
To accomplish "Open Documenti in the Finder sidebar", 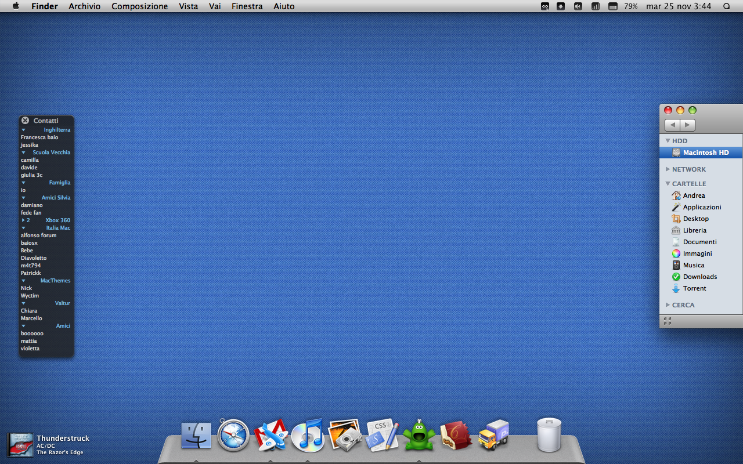I will click(701, 242).
